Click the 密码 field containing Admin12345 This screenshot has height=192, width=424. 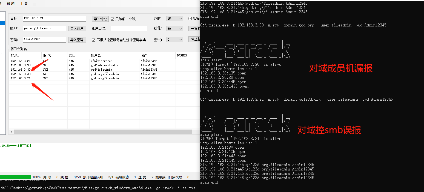click(x=45, y=40)
